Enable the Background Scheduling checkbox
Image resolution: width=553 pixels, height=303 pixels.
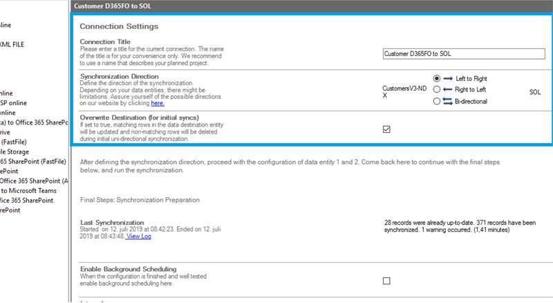point(386,280)
